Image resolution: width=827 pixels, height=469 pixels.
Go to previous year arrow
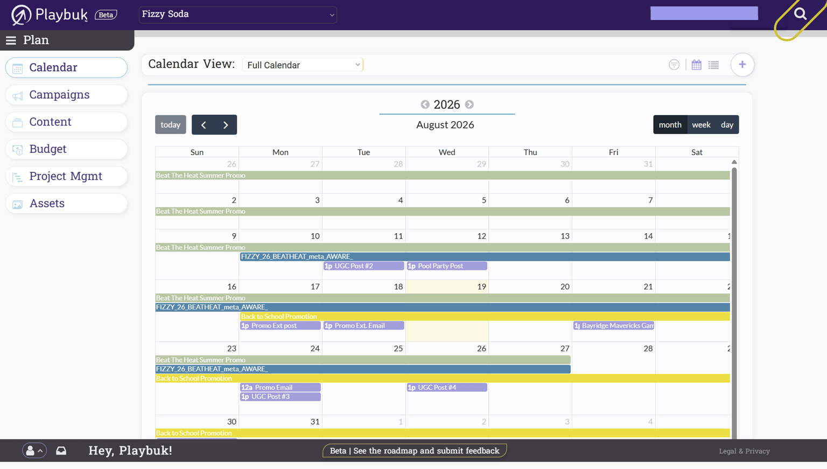[x=425, y=104]
